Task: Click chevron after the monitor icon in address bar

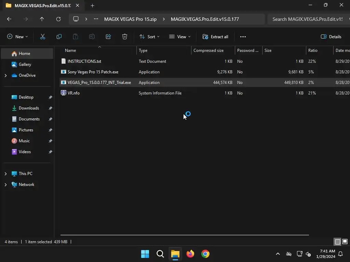Action: click(86, 19)
